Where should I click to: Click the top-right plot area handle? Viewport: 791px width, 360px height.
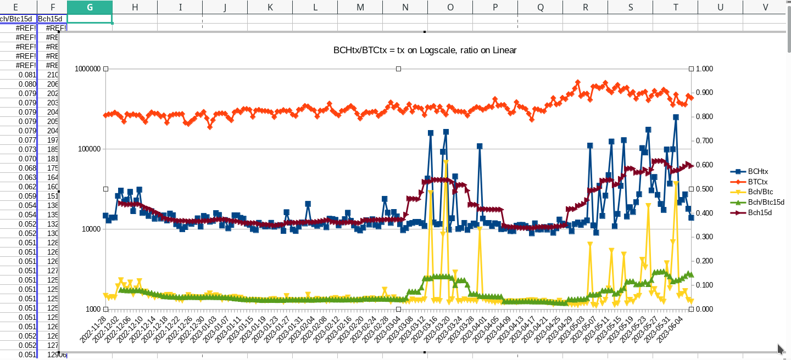[x=692, y=69]
